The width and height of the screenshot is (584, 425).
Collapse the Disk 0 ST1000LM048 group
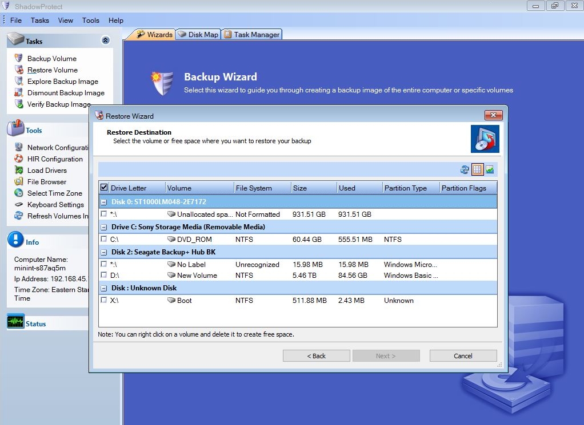103,201
